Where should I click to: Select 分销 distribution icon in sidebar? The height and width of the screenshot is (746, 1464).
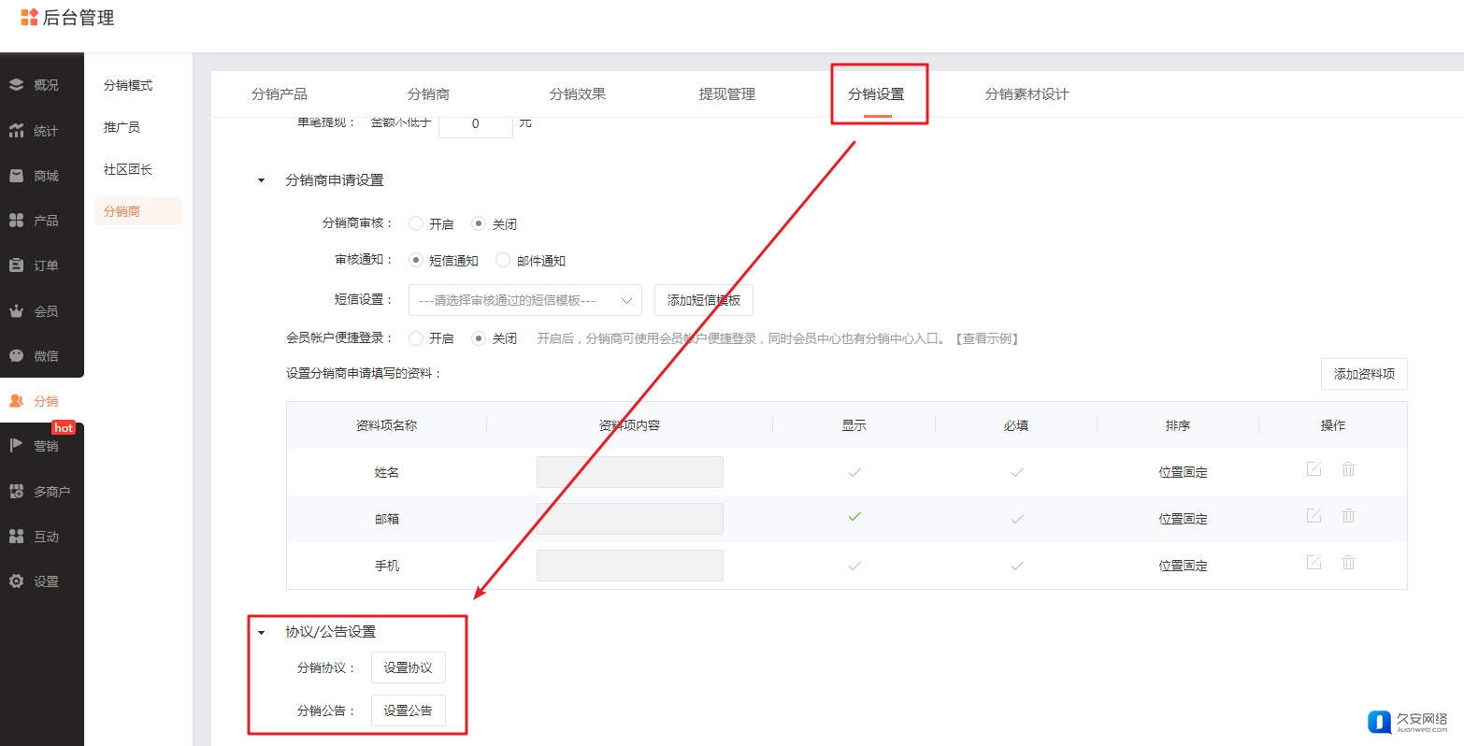[16, 401]
